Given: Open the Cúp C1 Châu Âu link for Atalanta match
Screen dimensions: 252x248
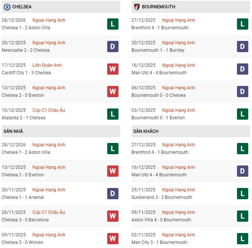Looking at the screenshot, I should tap(49, 110).
